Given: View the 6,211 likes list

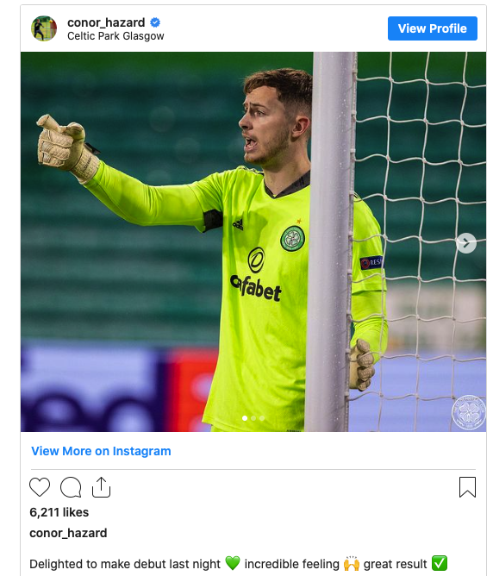Looking at the screenshot, I should point(59,512).
